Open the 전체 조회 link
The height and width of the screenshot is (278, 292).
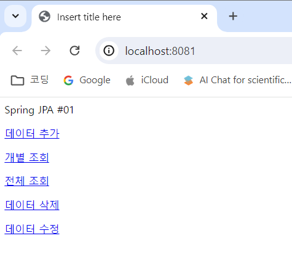(27, 181)
